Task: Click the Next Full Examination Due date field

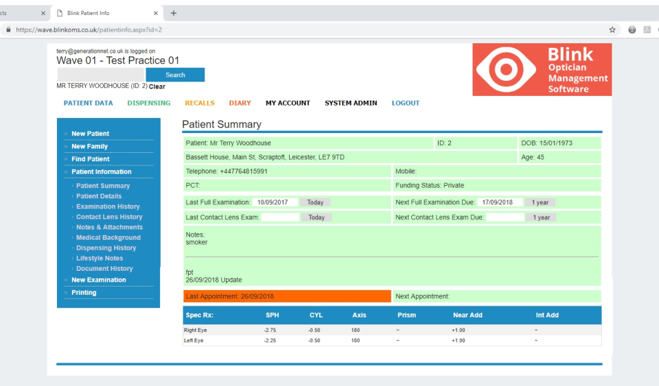Action: click(x=500, y=202)
